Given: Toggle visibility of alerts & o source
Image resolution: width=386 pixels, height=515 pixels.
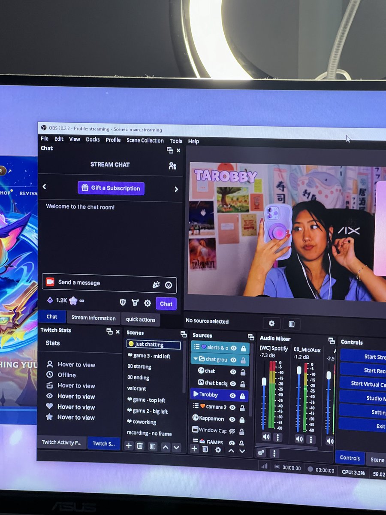Looking at the screenshot, I should (x=234, y=348).
